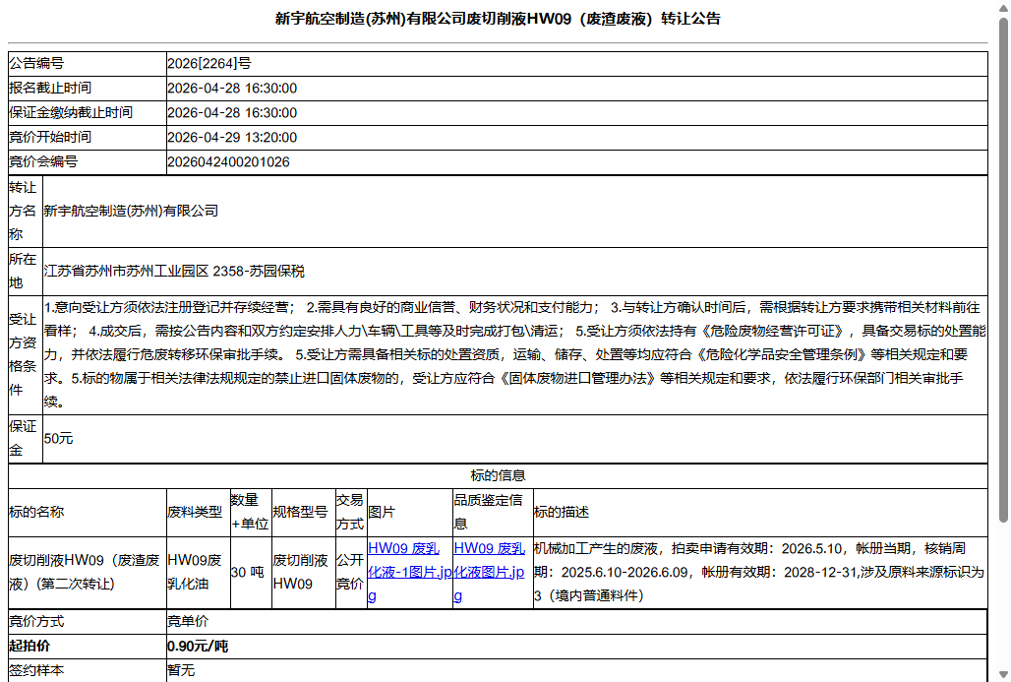
Task: Click auction number 2026042400201026
Action: tap(229, 162)
